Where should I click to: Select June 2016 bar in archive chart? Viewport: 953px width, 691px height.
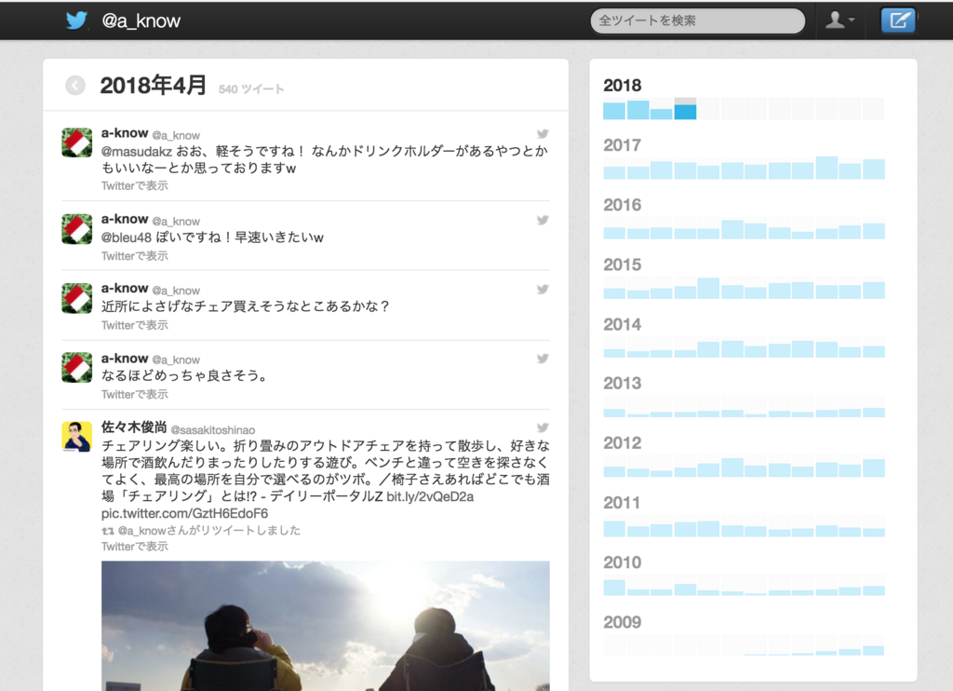tap(732, 228)
